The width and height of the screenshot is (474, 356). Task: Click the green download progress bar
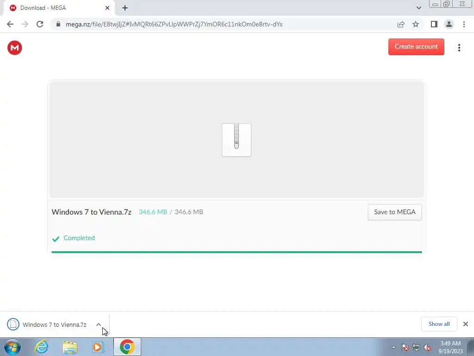(237, 252)
